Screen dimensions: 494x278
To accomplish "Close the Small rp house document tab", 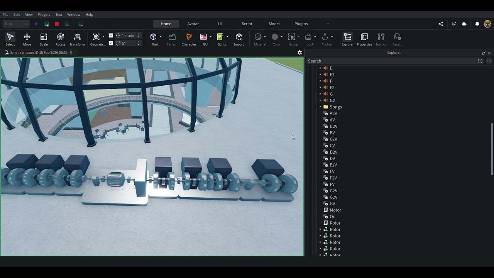I will pyautogui.click(x=71, y=53).
